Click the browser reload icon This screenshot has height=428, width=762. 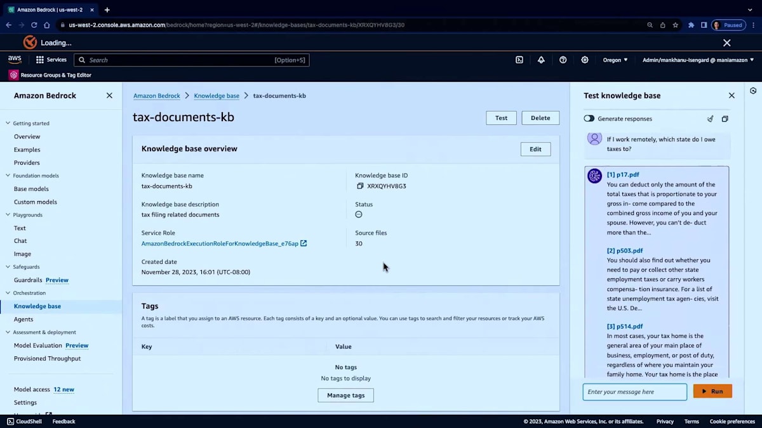(34, 25)
